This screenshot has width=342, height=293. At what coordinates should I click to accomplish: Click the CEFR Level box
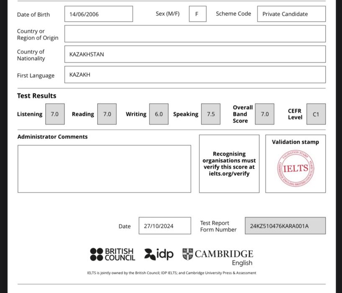pos(316,114)
